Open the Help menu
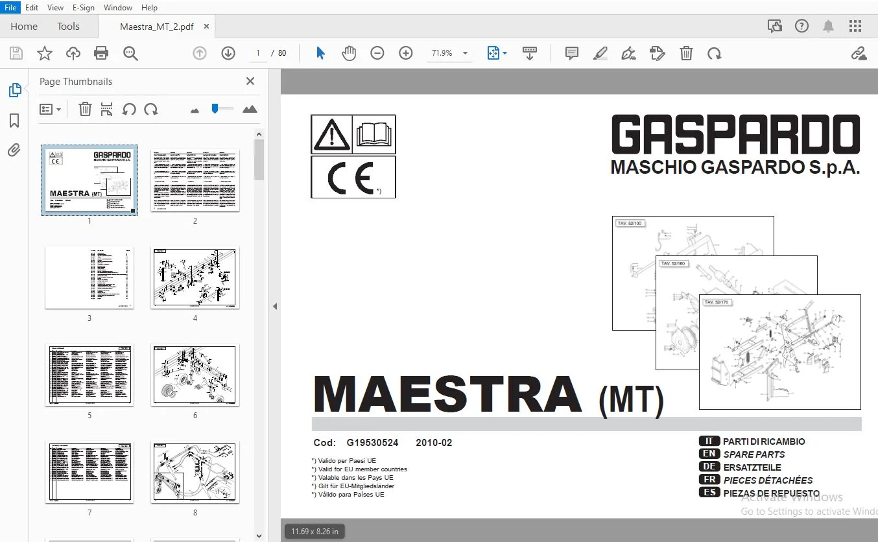Image resolution: width=878 pixels, height=542 pixels. click(149, 8)
